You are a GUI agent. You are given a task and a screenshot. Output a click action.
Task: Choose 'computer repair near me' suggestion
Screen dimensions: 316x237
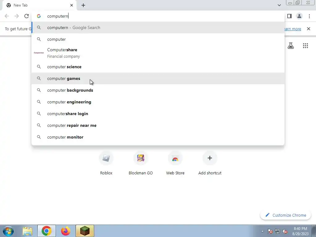tap(158, 125)
